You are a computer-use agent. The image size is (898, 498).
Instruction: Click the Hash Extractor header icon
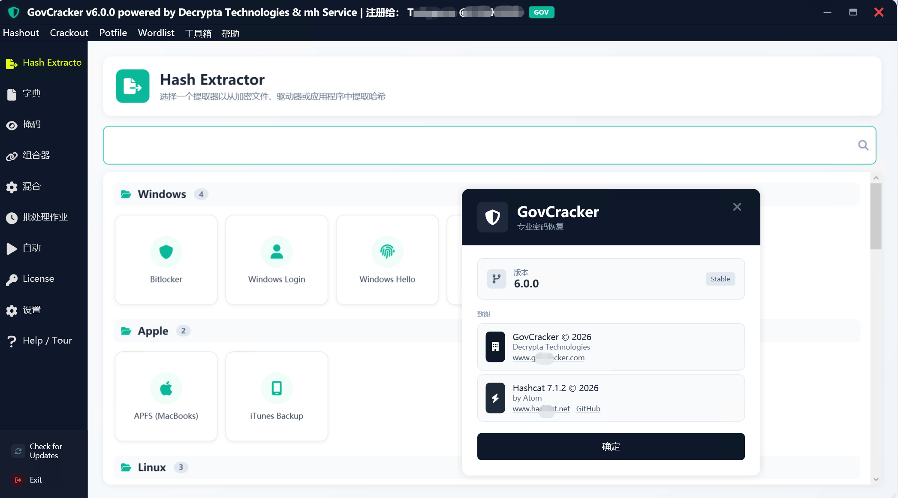coord(133,86)
